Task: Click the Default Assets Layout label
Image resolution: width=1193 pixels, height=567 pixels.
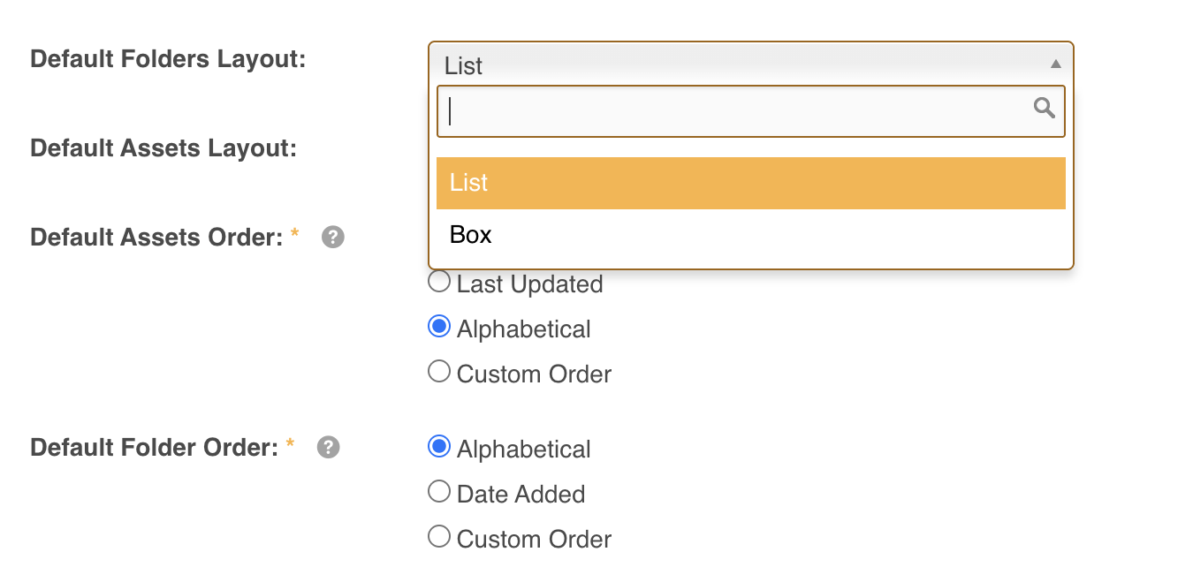Action: pyautogui.click(x=163, y=147)
